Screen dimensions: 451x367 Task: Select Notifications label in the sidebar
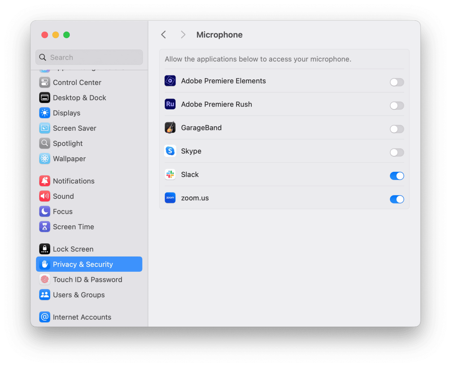pos(73,181)
